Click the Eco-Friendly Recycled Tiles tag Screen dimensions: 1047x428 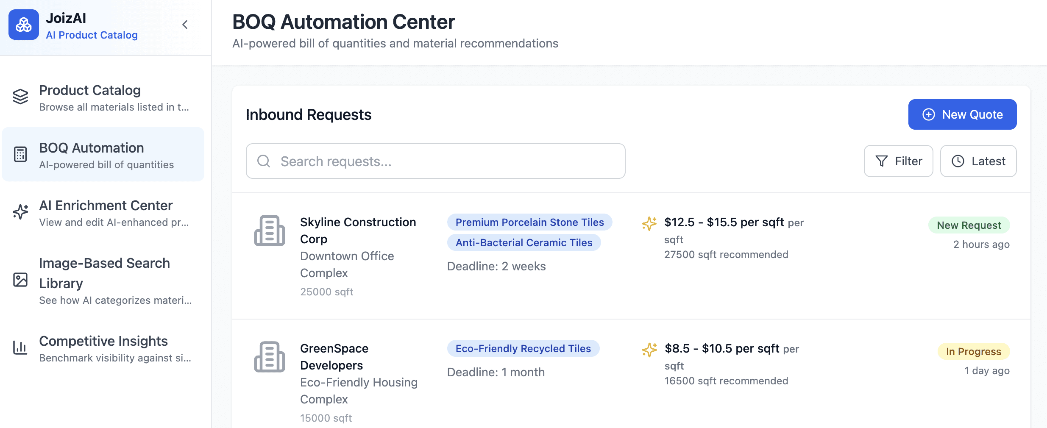click(x=523, y=348)
